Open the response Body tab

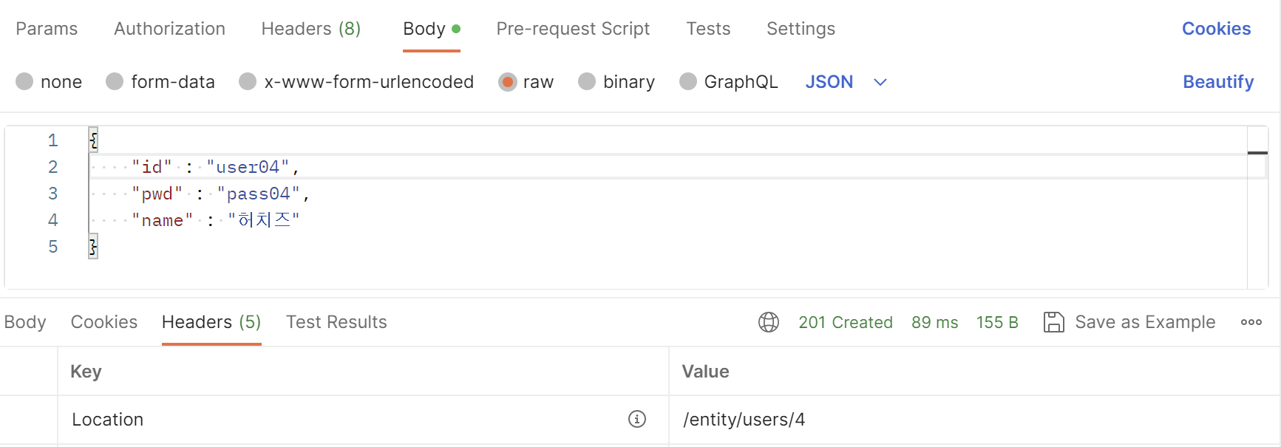(x=25, y=322)
